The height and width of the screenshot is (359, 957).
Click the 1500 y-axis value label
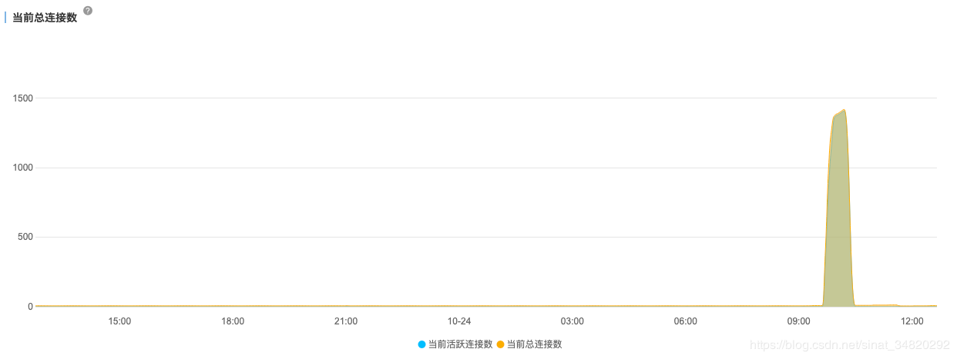coord(22,98)
